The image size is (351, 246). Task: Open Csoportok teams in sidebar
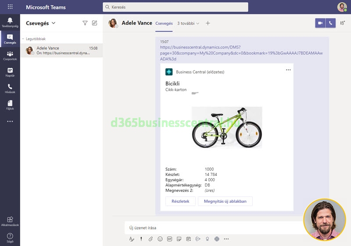10,56
